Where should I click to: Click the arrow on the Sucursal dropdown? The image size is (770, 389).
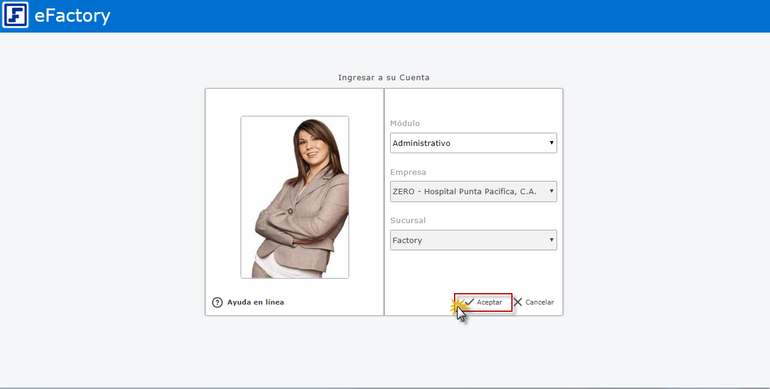coord(551,240)
